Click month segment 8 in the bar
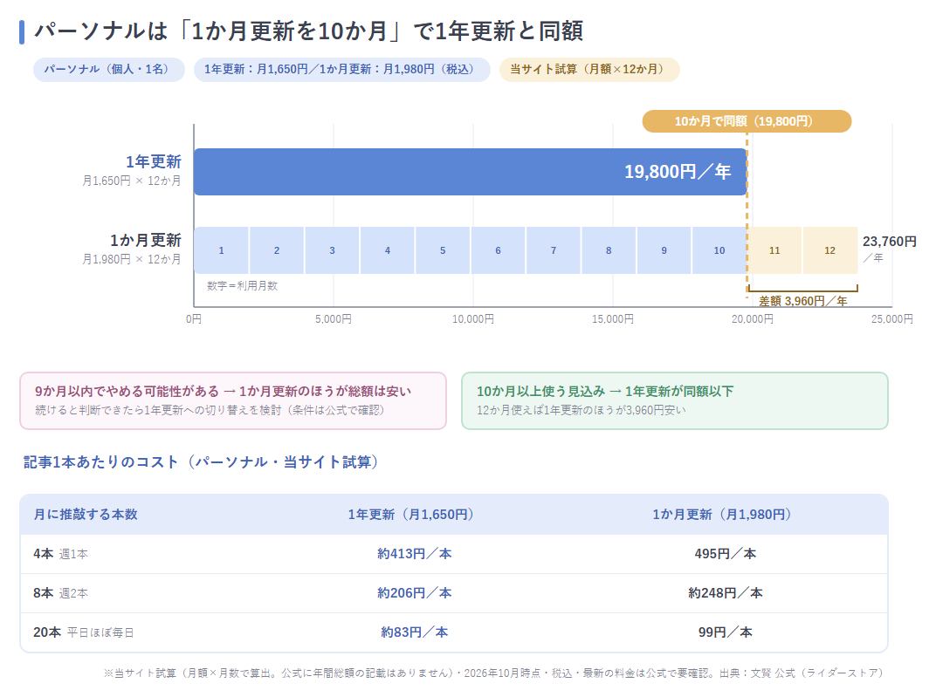The height and width of the screenshot is (697, 936). [609, 250]
